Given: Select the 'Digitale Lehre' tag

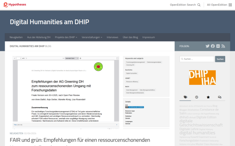Looking at the screenshot, I should click(189, 129).
